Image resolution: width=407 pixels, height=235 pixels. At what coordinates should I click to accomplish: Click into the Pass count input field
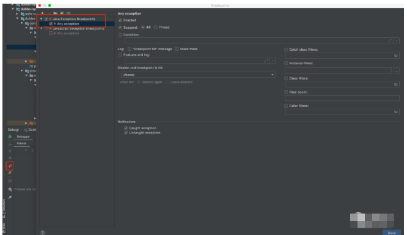(x=342, y=98)
